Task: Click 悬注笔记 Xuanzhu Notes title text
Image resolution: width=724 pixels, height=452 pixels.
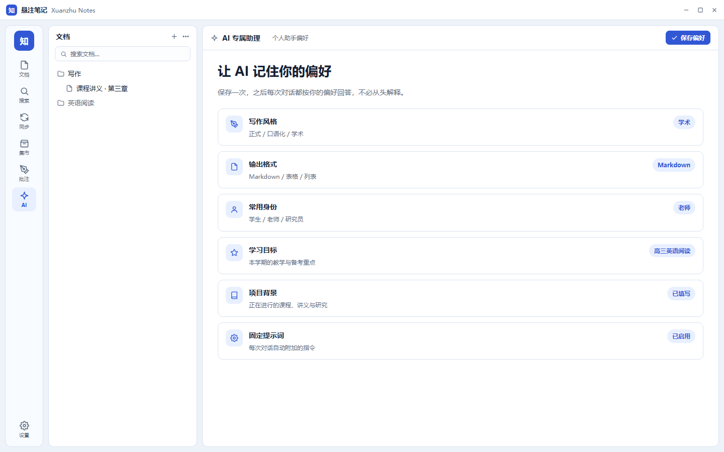Action: pos(58,10)
